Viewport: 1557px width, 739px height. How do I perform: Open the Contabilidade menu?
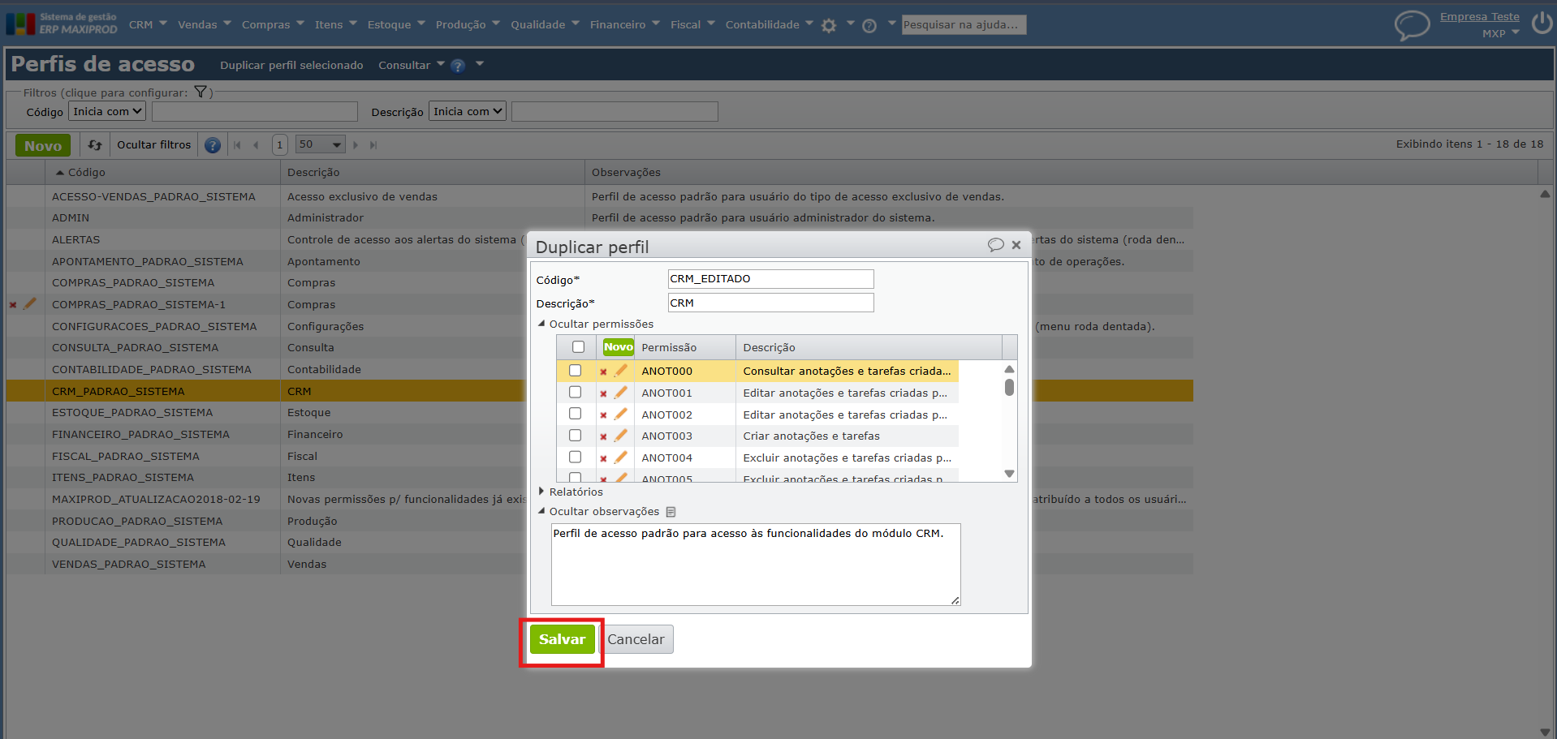(769, 24)
